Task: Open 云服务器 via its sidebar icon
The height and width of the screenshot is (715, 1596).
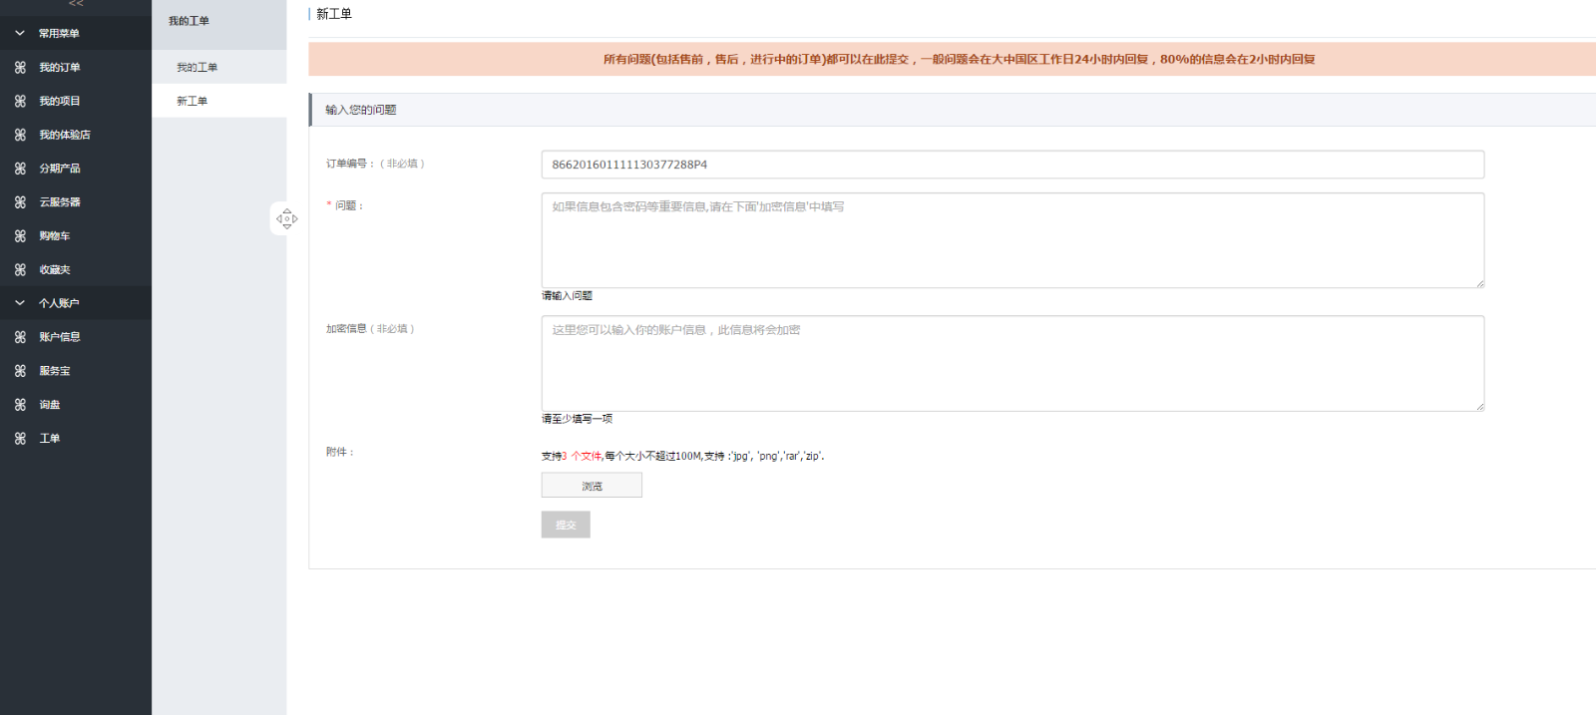Action: (x=20, y=202)
